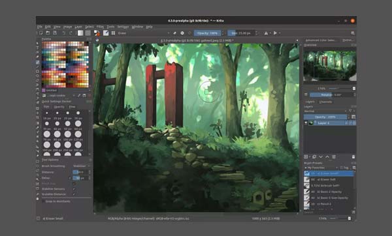Open the brush editor settings icon
Image resolution: width=392 pixels, height=236 pixels.
106,33
